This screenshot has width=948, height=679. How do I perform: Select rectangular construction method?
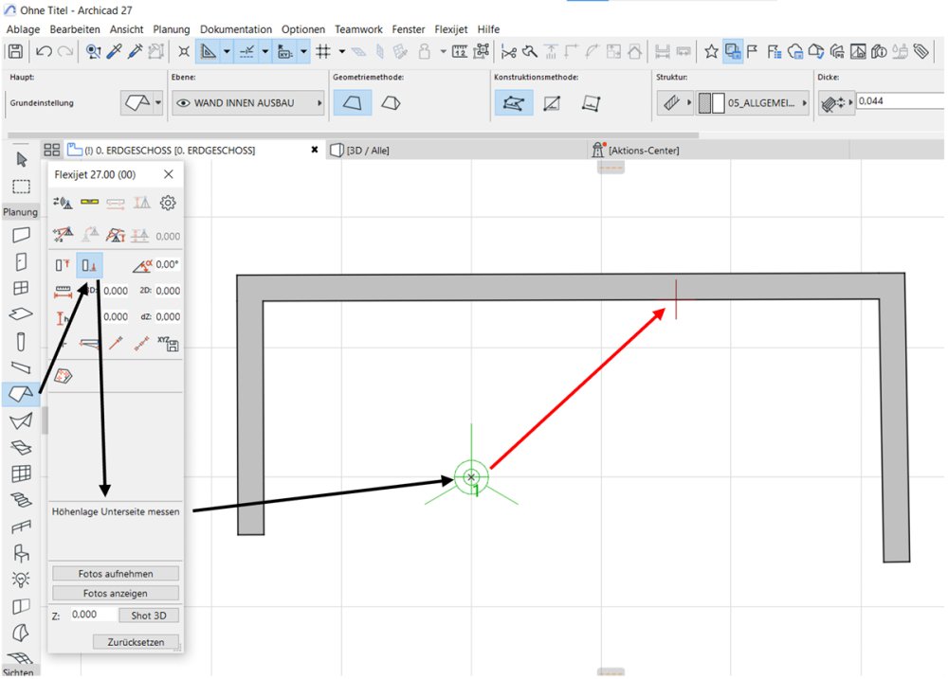click(552, 103)
